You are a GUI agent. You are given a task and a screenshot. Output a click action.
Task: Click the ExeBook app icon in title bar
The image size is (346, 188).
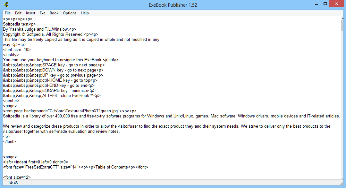click(x=6, y=4)
